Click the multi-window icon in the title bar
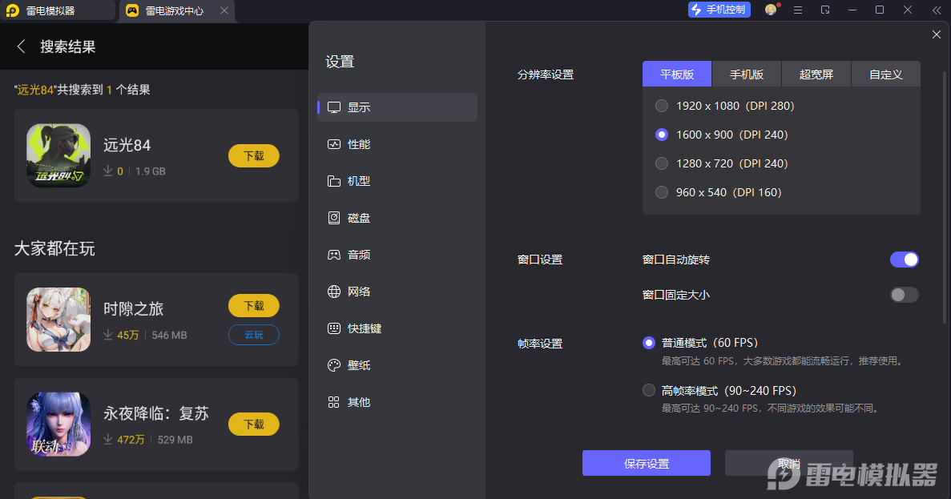 [825, 10]
